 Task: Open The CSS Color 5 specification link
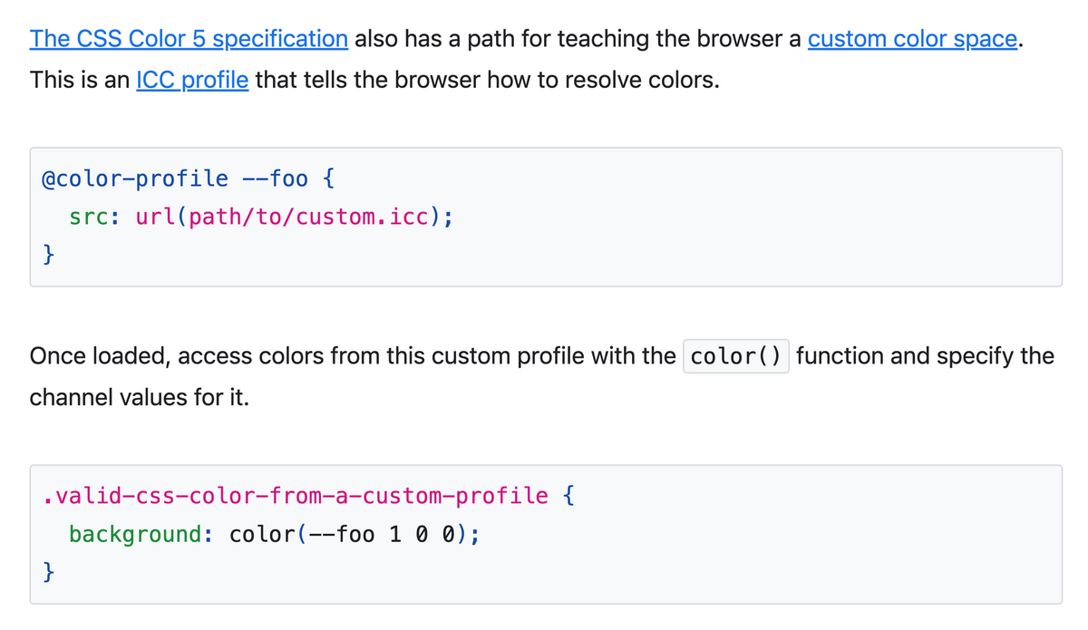(x=189, y=39)
